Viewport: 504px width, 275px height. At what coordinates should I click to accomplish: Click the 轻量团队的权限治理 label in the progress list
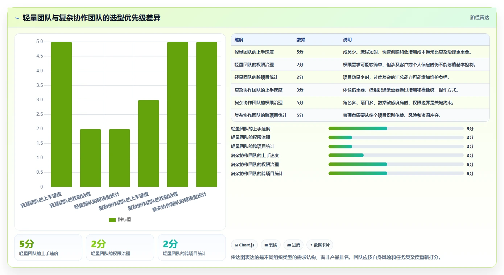pyautogui.click(x=251, y=137)
